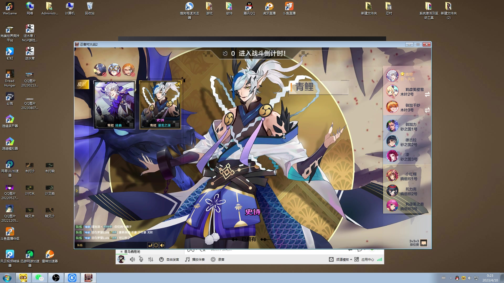Click 晓组织2号 托力克 avatar
This screenshot has height=283, width=504.
(392, 191)
